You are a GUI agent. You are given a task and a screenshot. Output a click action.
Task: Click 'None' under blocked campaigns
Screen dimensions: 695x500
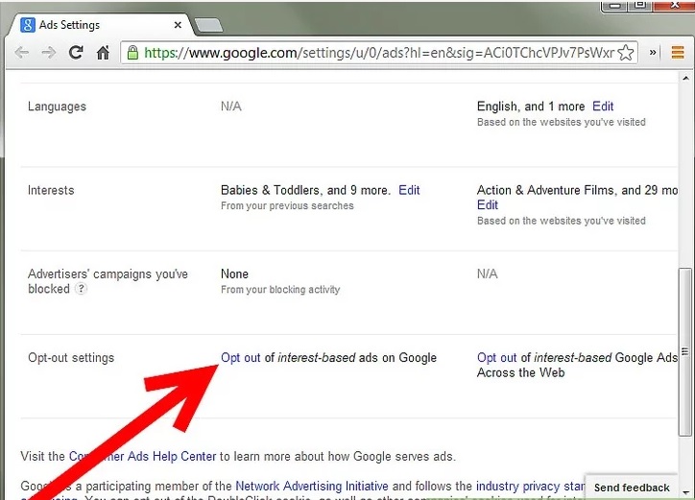tap(234, 274)
